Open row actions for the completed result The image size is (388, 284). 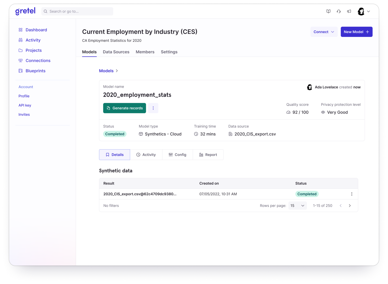pos(352,194)
